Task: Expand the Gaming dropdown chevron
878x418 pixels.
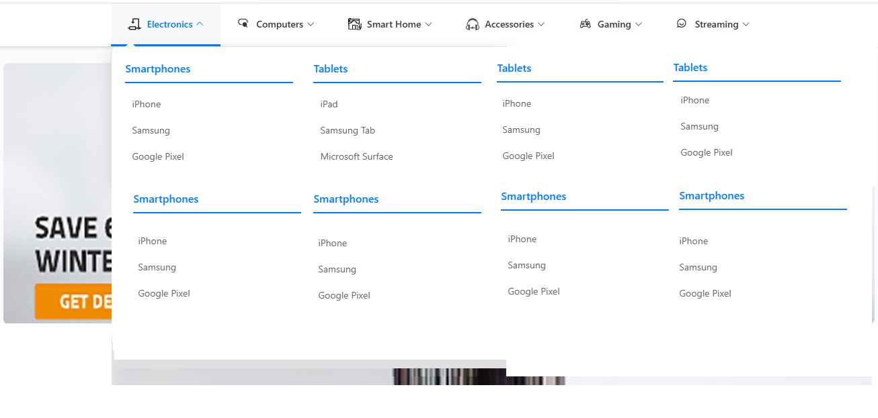Action: pos(639,24)
